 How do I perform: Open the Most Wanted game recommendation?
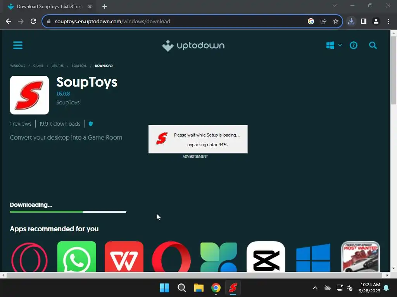tap(361, 257)
